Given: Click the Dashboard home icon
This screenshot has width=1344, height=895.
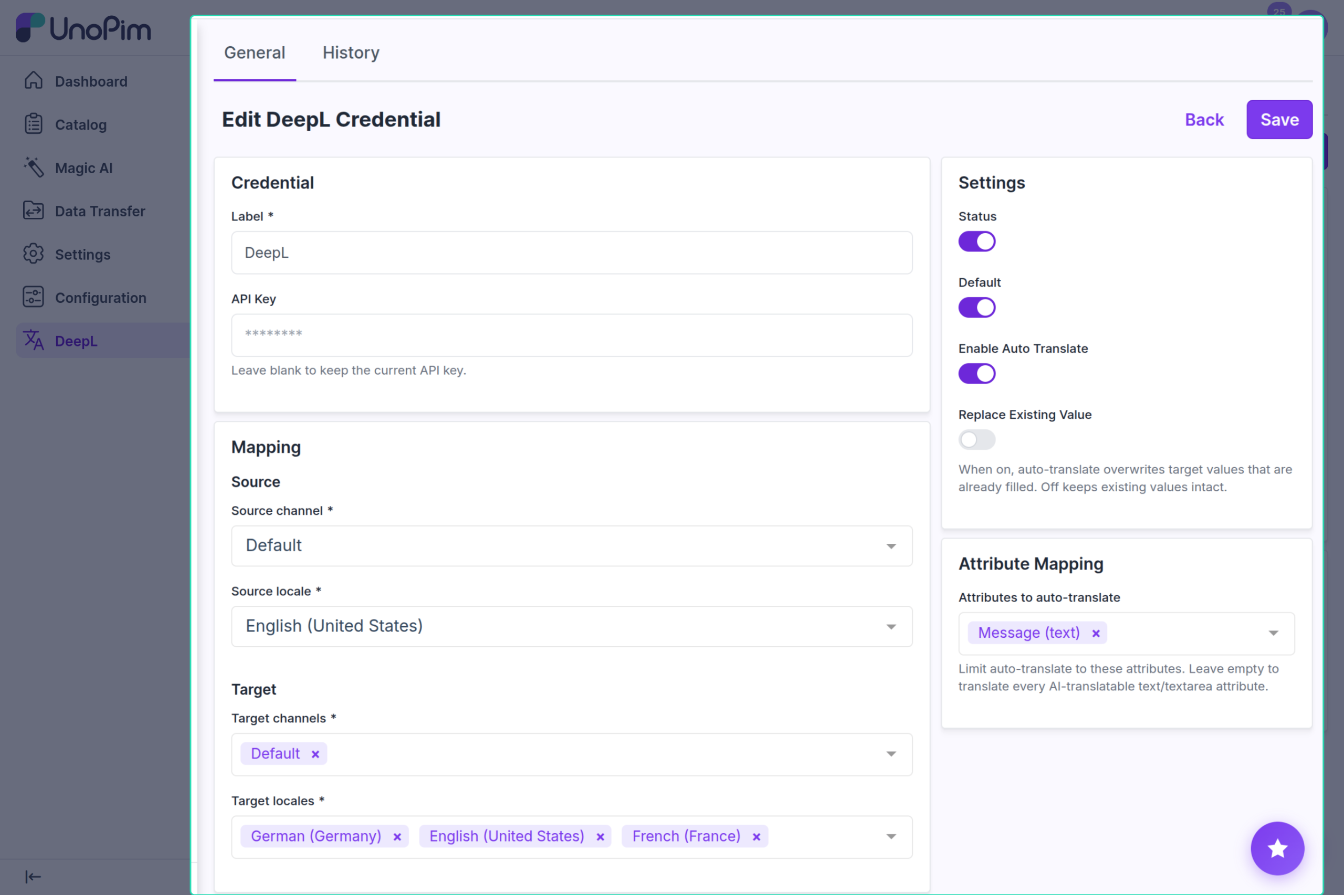Looking at the screenshot, I should (x=33, y=80).
